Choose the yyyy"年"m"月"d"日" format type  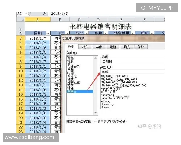(115, 98)
